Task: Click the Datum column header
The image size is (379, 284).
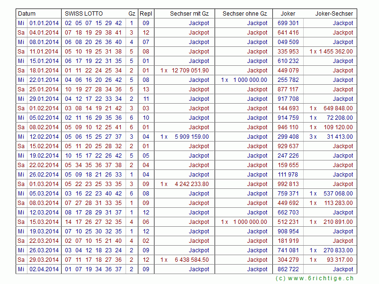Action: pos(27,14)
